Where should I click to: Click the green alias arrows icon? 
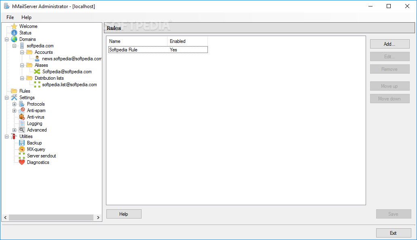click(37, 72)
